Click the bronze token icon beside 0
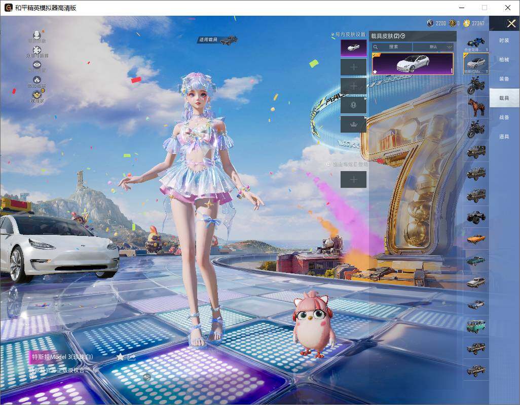The height and width of the screenshot is (405, 520). [x=452, y=23]
